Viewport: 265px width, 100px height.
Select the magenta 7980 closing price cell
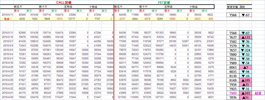tap(233, 93)
